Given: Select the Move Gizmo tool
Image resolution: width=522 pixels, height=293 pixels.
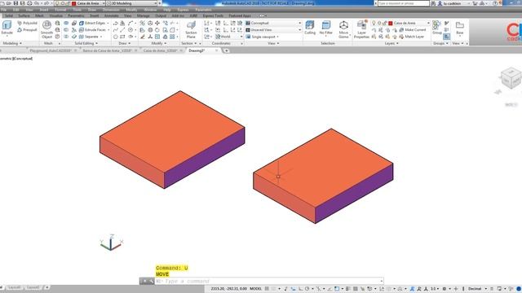Looking at the screenshot, I should (343, 29).
